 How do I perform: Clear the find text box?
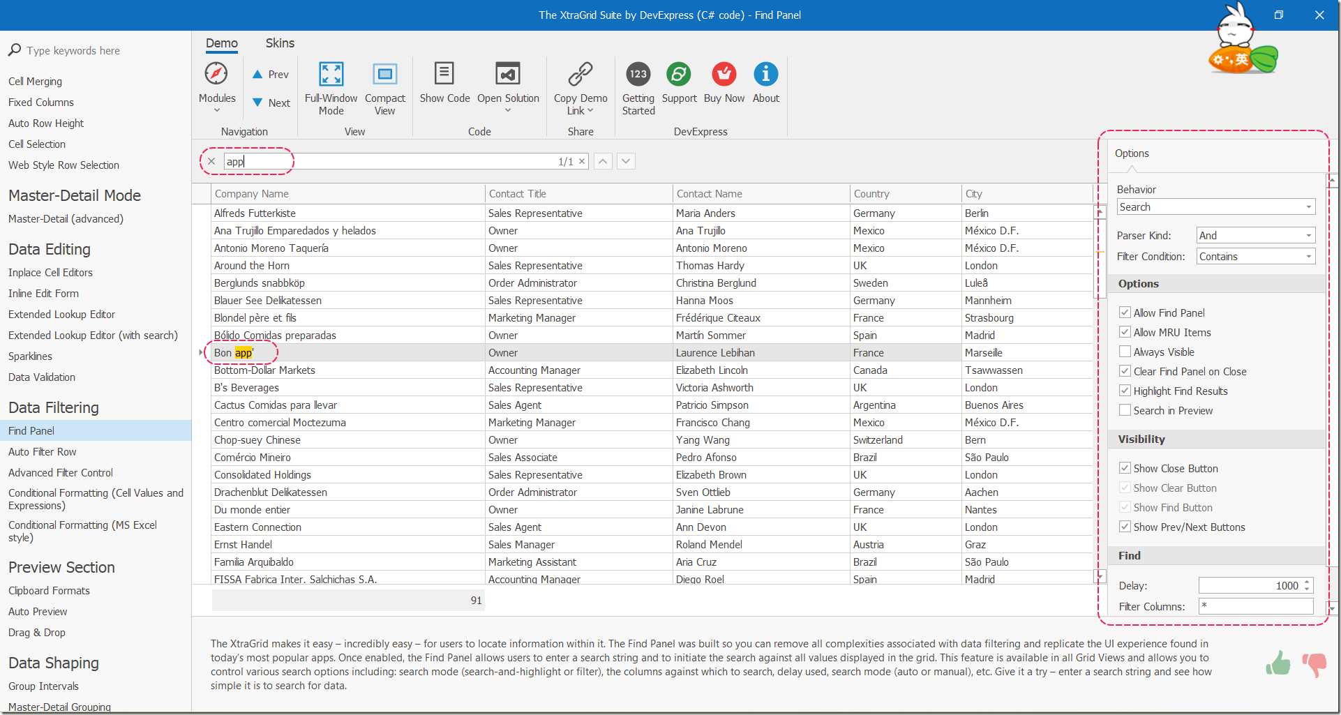tap(582, 161)
